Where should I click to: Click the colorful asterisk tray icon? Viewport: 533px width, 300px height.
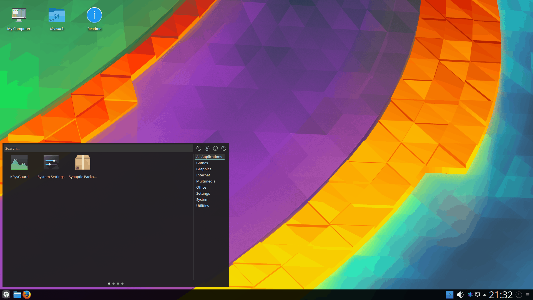coord(470,295)
